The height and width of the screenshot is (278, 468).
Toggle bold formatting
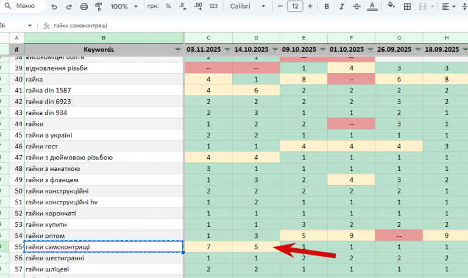(x=327, y=6)
